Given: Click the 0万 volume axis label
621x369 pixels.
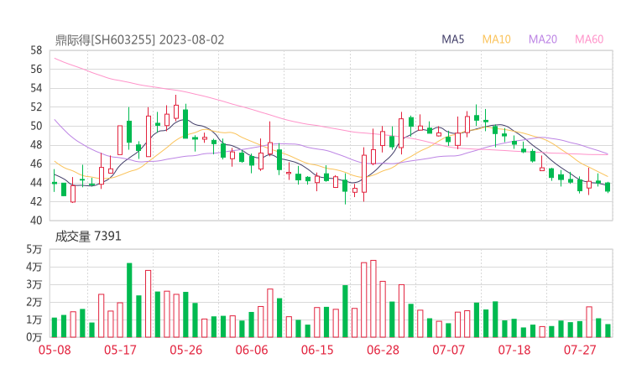Looking at the screenshot, I should pyautogui.click(x=34, y=337).
